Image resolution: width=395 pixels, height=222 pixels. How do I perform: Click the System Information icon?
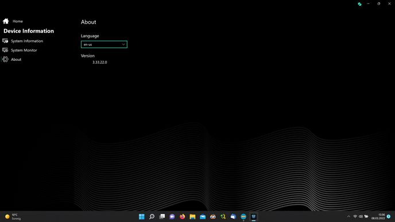click(x=5, y=41)
